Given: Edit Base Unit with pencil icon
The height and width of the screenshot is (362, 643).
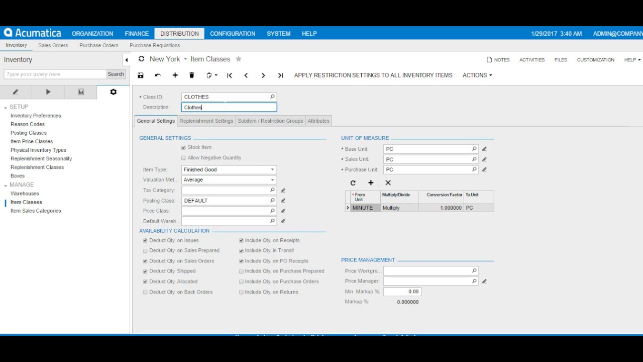Looking at the screenshot, I should (484, 149).
